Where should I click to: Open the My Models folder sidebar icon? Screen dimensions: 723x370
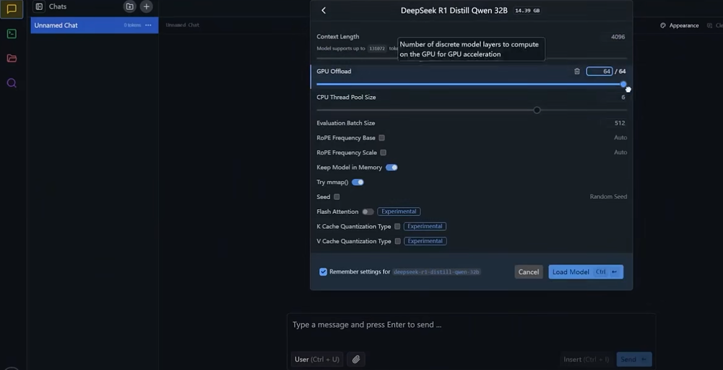tap(12, 58)
